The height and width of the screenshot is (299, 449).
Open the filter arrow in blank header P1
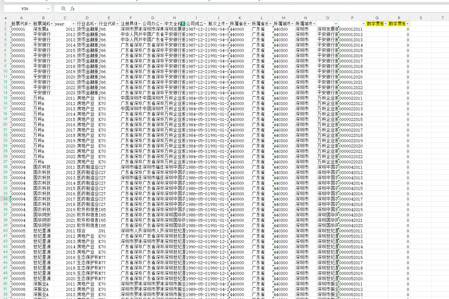pyautogui.click(x=364, y=24)
